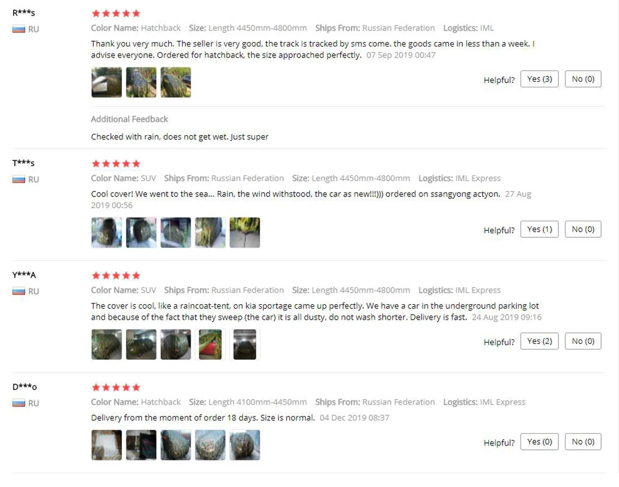Click the Russian flag icon beside R***s
Viewport: 619px width, 487px height.
19,29
